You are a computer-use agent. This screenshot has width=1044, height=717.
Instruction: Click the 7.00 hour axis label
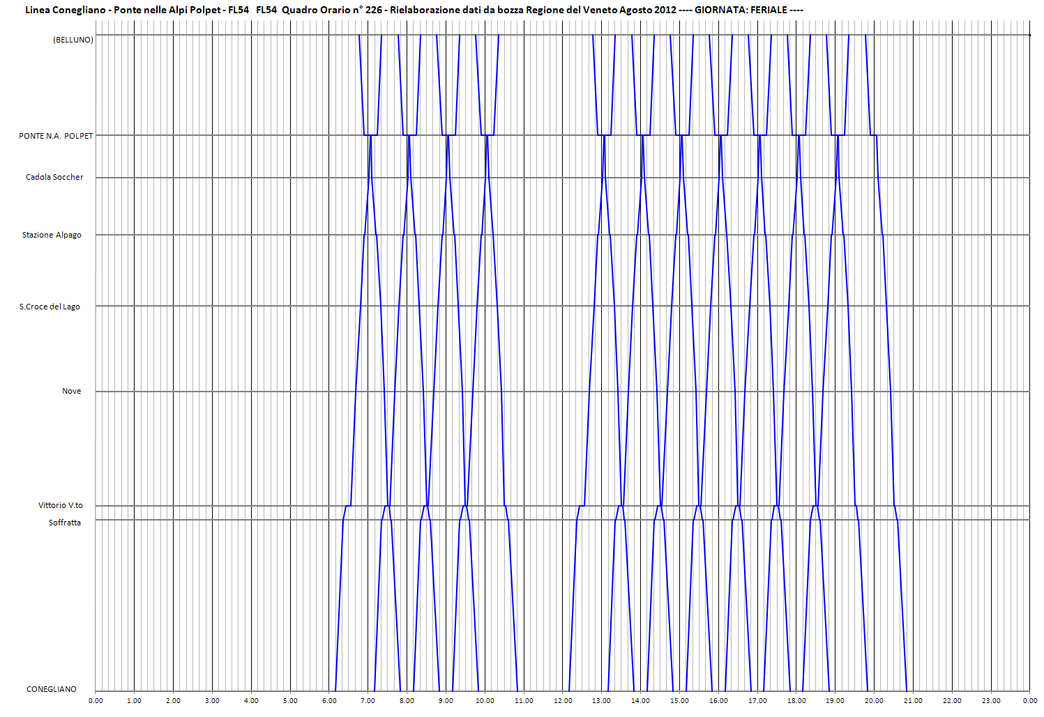(x=368, y=701)
